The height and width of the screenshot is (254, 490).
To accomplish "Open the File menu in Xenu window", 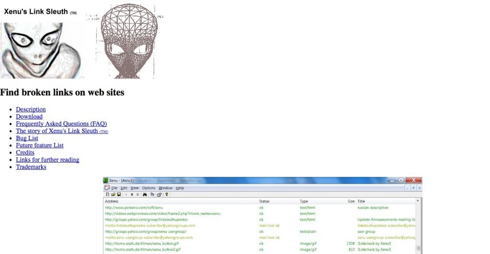I will 114,188.
